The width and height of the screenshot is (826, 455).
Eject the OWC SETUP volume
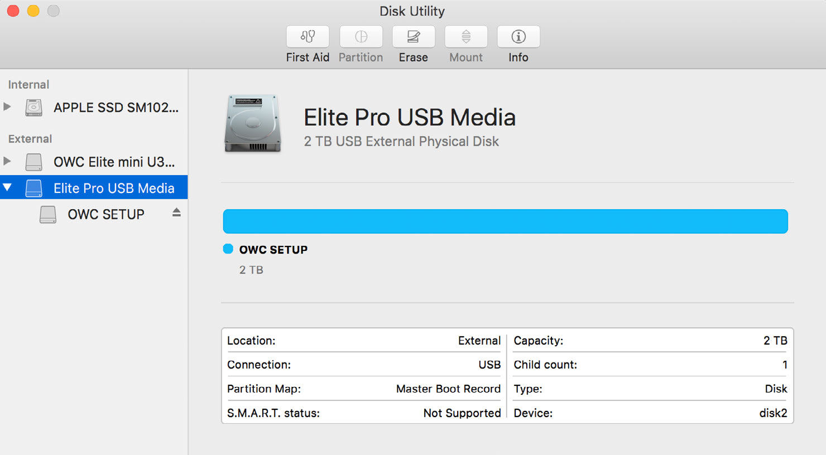point(176,212)
